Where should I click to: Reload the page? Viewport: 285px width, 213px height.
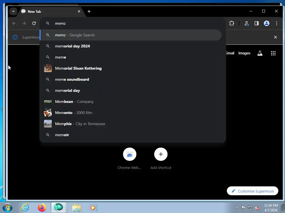point(34,23)
